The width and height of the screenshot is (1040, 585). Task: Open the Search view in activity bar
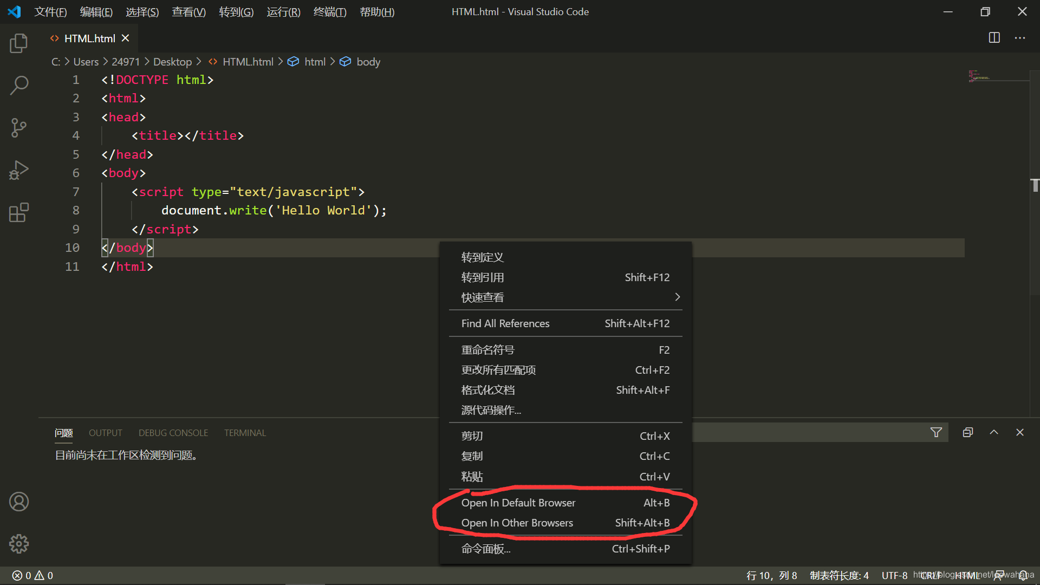click(19, 85)
